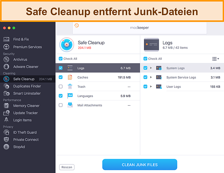
Task: Uncheck Check All in the Logs panel
Action: 145,59
